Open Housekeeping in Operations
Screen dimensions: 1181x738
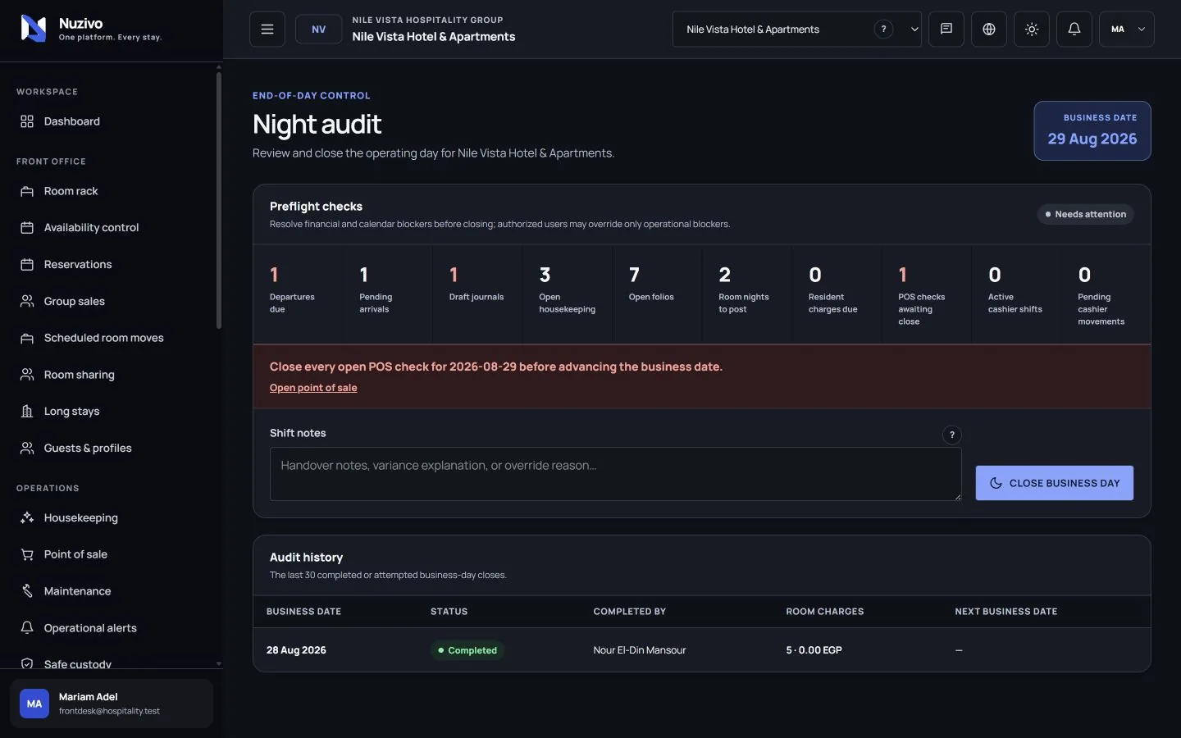[x=112, y=518]
